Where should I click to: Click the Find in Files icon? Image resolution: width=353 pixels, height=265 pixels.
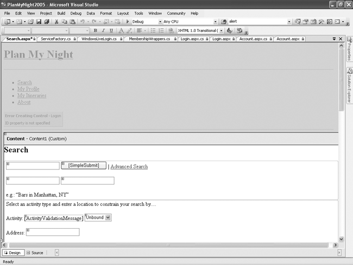coord(224,22)
